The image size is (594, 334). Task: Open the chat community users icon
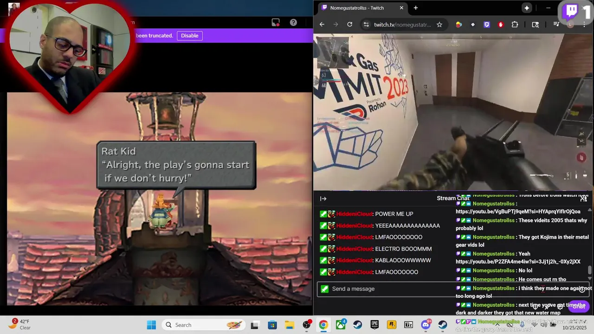click(x=584, y=199)
